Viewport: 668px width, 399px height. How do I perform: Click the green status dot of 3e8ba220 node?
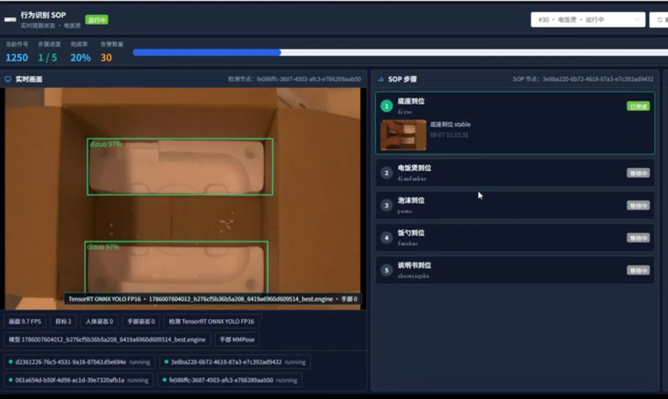166,362
